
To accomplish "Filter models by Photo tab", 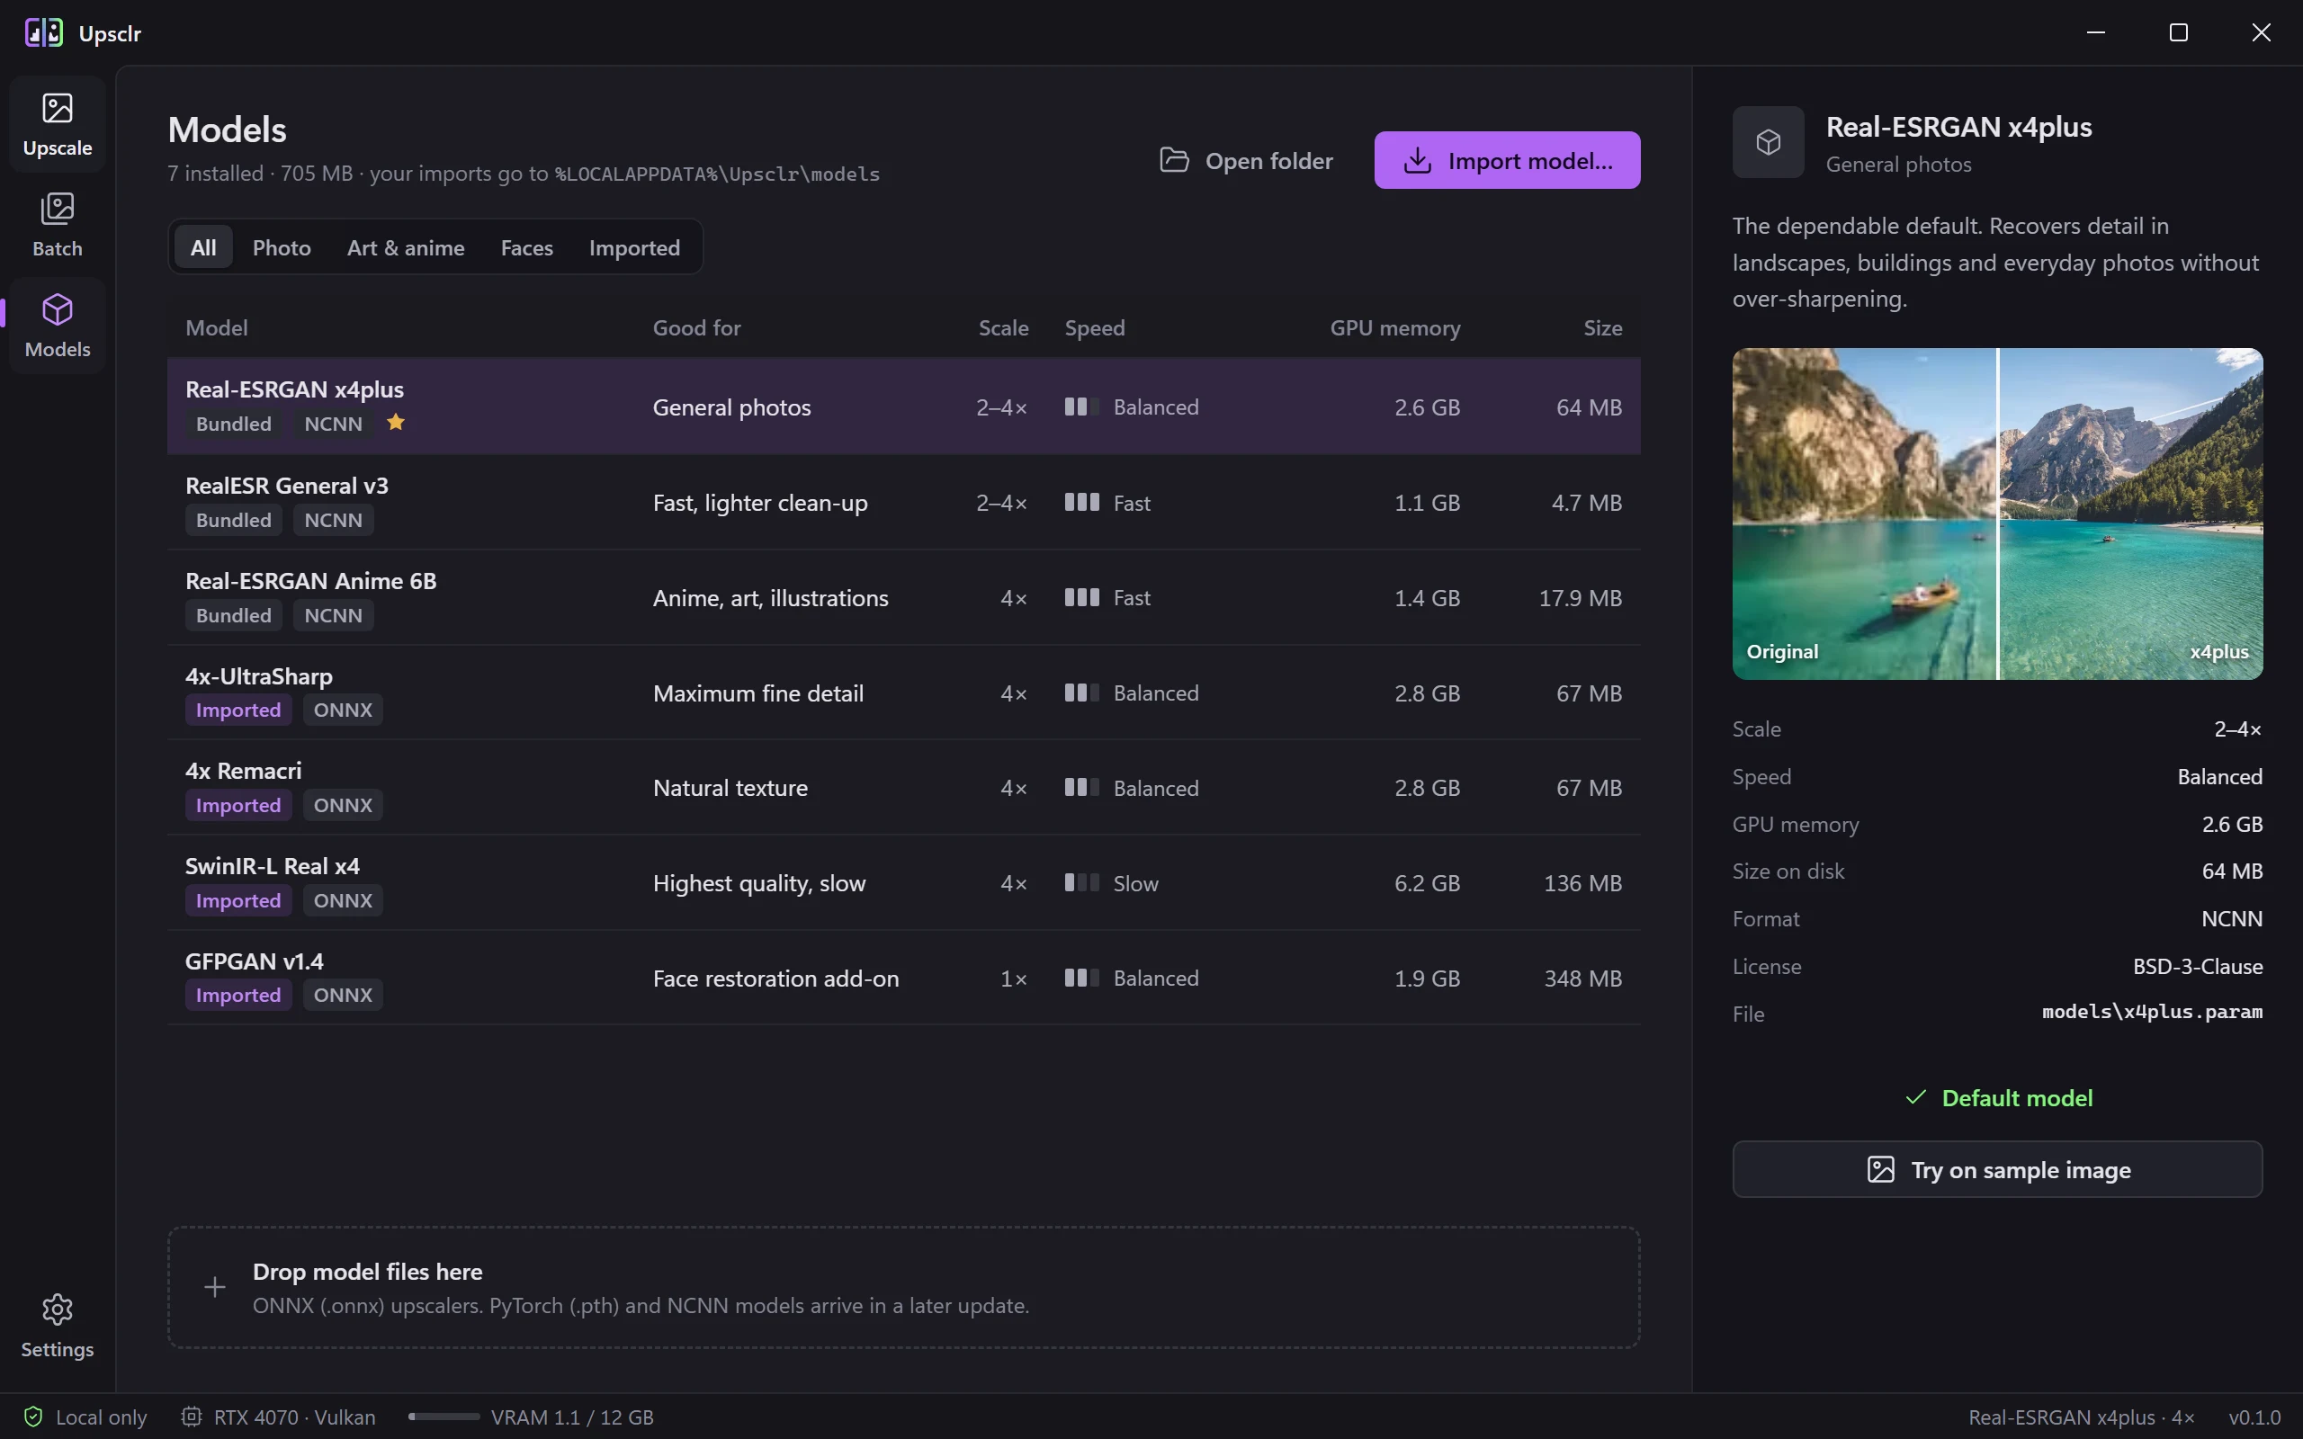I will coord(282,247).
